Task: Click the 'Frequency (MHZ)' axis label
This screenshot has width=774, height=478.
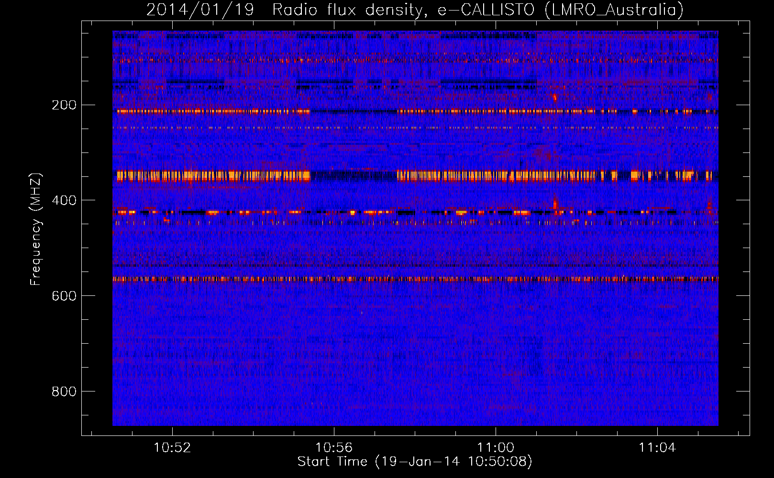Action: coord(35,229)
